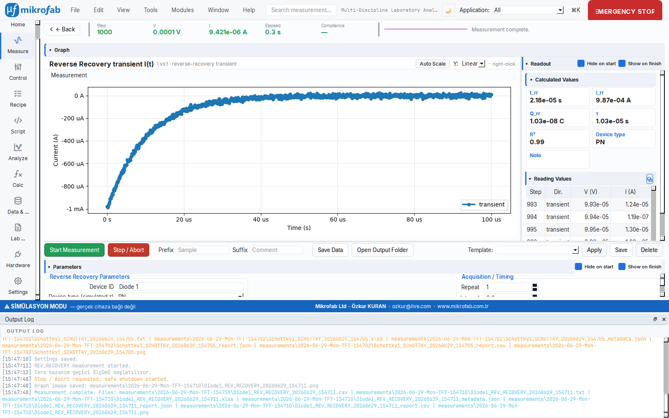Collapse the Reading Values section

(x=530, y=179)
